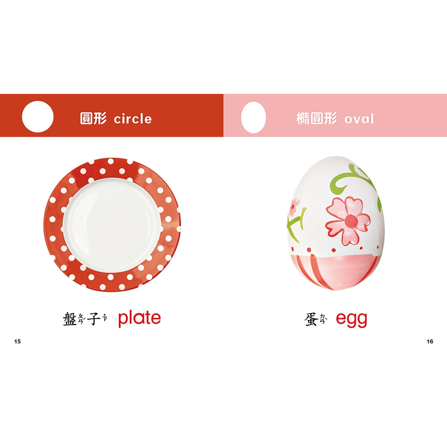
Task: Select the painted flower egg image
Action: tap(335, 223)
